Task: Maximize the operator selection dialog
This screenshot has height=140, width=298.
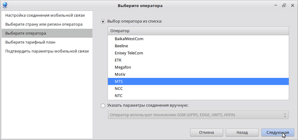Action: tap(284, 6)
